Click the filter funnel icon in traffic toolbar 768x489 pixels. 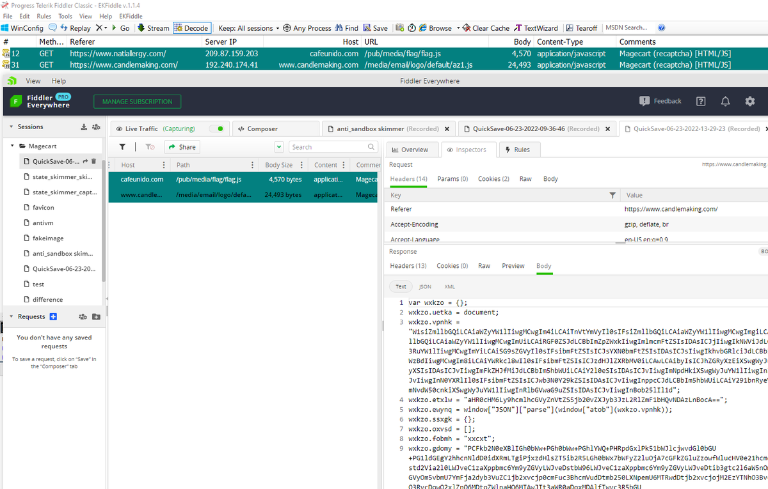coord(122,147)
